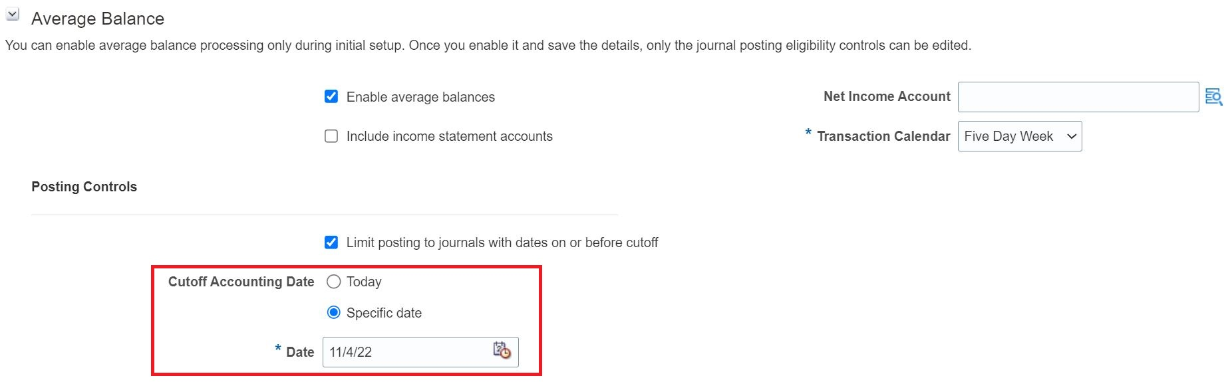Toggle the Enable average balances checkbox
Image resolution: width=1230 pixels, height=382 pixels.
[x=331, y=97]
